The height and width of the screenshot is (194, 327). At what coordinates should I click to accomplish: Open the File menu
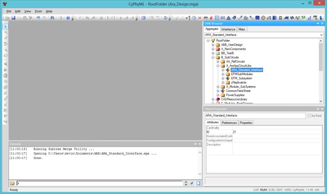point(9,11)
